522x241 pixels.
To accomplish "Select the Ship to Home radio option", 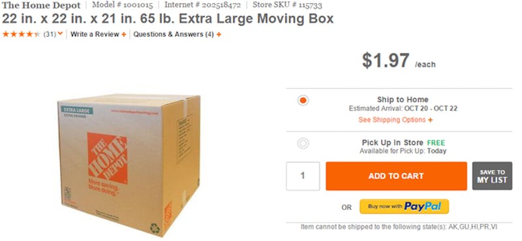I will click(x=303, y=101).
